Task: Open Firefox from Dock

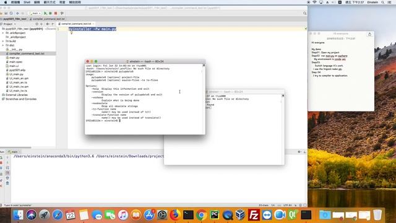Action: [175, 215]
